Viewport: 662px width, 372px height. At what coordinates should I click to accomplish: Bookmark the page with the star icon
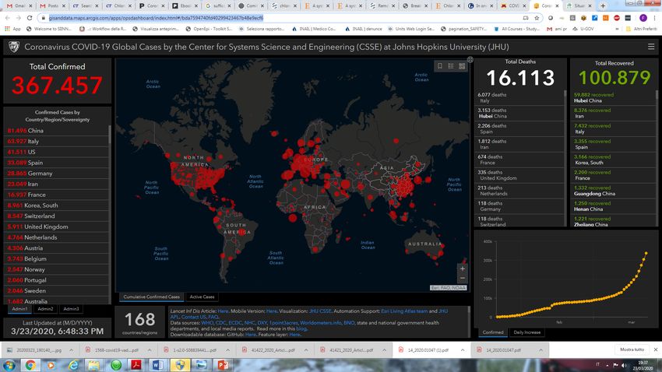point(537,18)
